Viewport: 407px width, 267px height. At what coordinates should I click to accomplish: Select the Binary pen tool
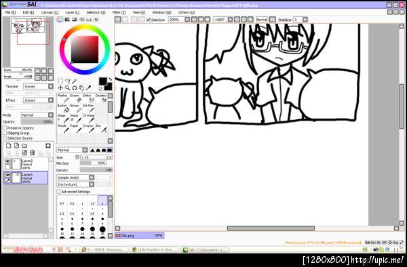point(75,108)
